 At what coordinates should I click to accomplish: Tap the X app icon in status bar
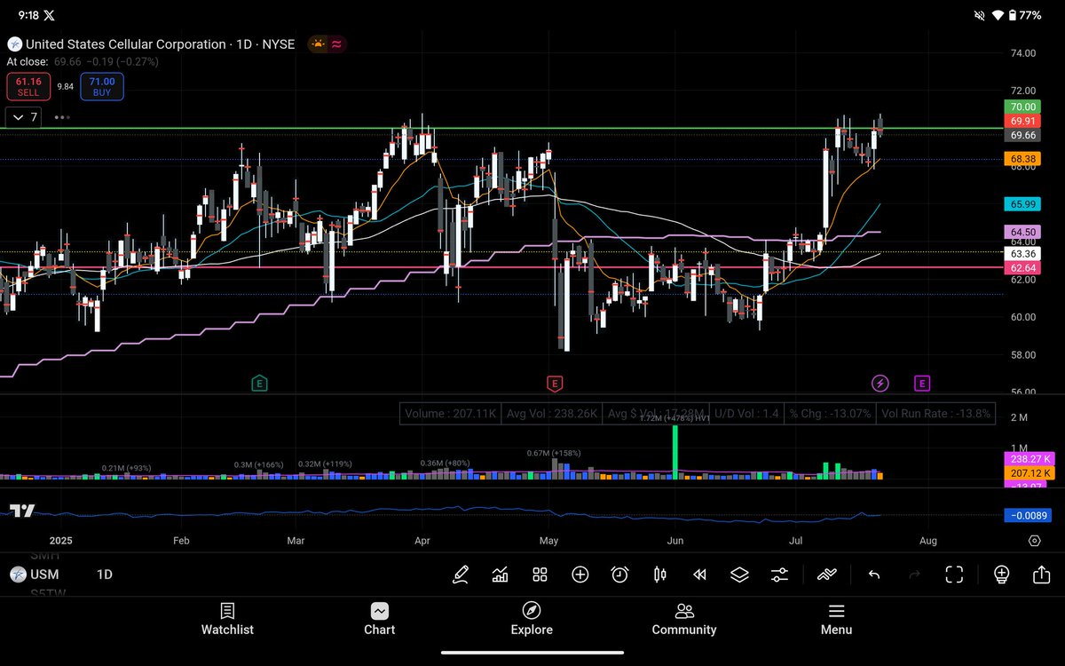coord(48,15)
